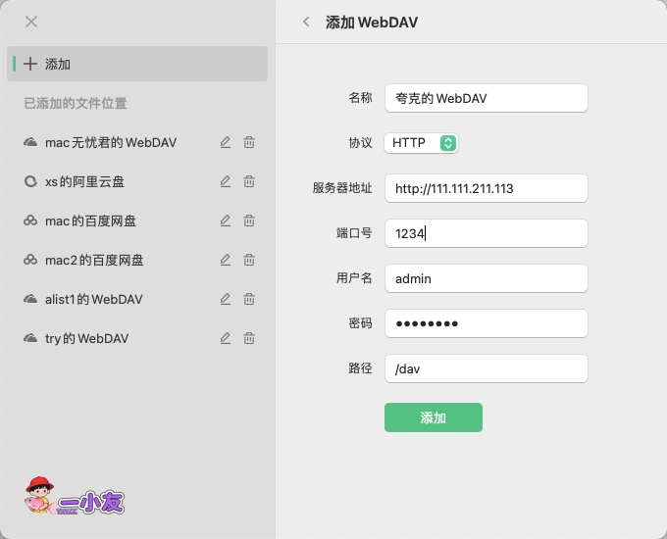Click the 名称 name input field
This screenshot has height=539, width=667.
point(486,98)
